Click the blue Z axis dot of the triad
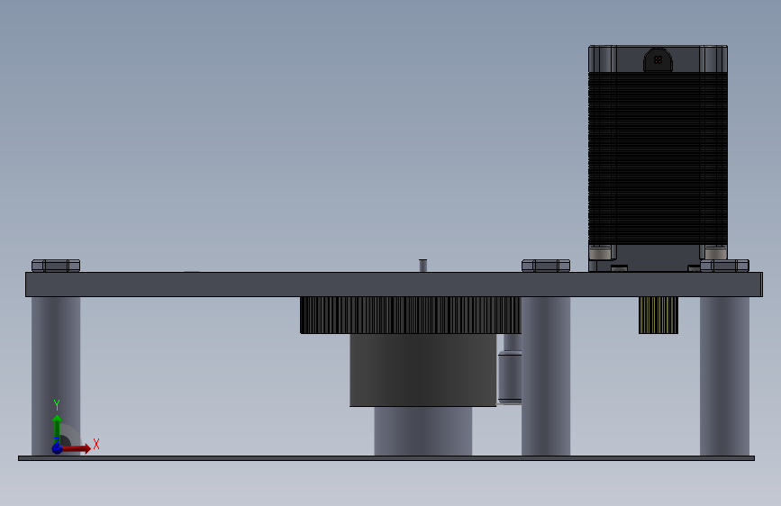781x506 pixels. 58,448
